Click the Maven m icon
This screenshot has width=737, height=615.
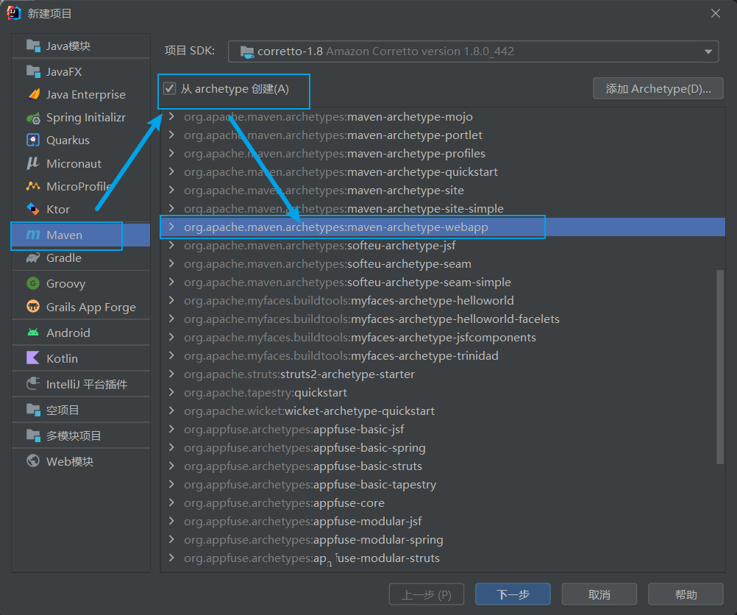pos(33,235)
